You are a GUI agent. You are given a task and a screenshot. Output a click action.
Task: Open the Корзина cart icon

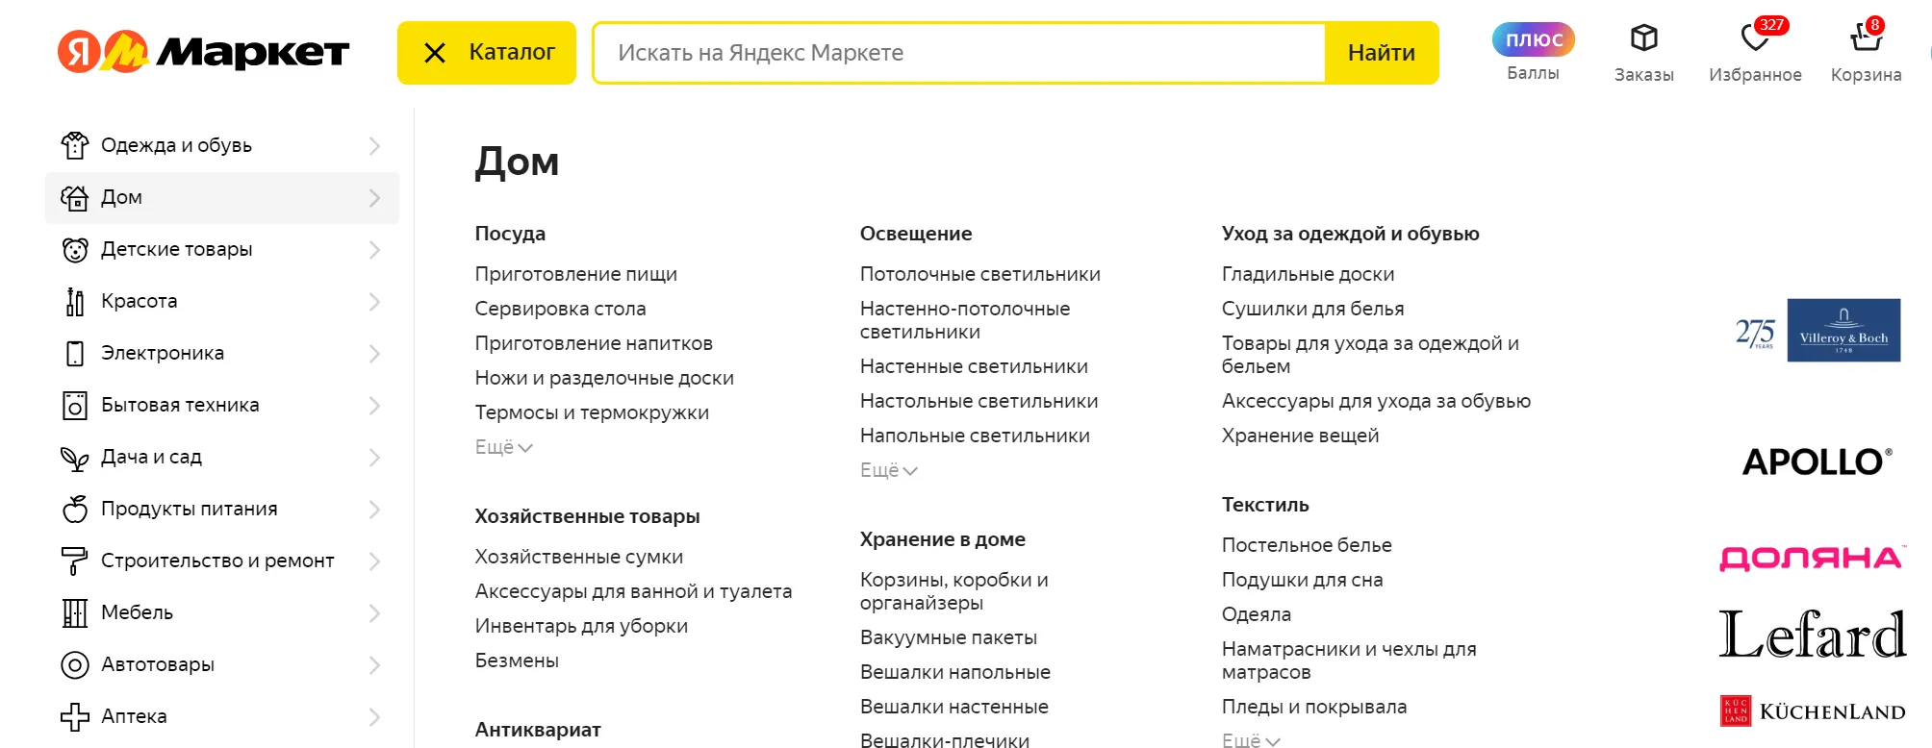coord(1865,39)
